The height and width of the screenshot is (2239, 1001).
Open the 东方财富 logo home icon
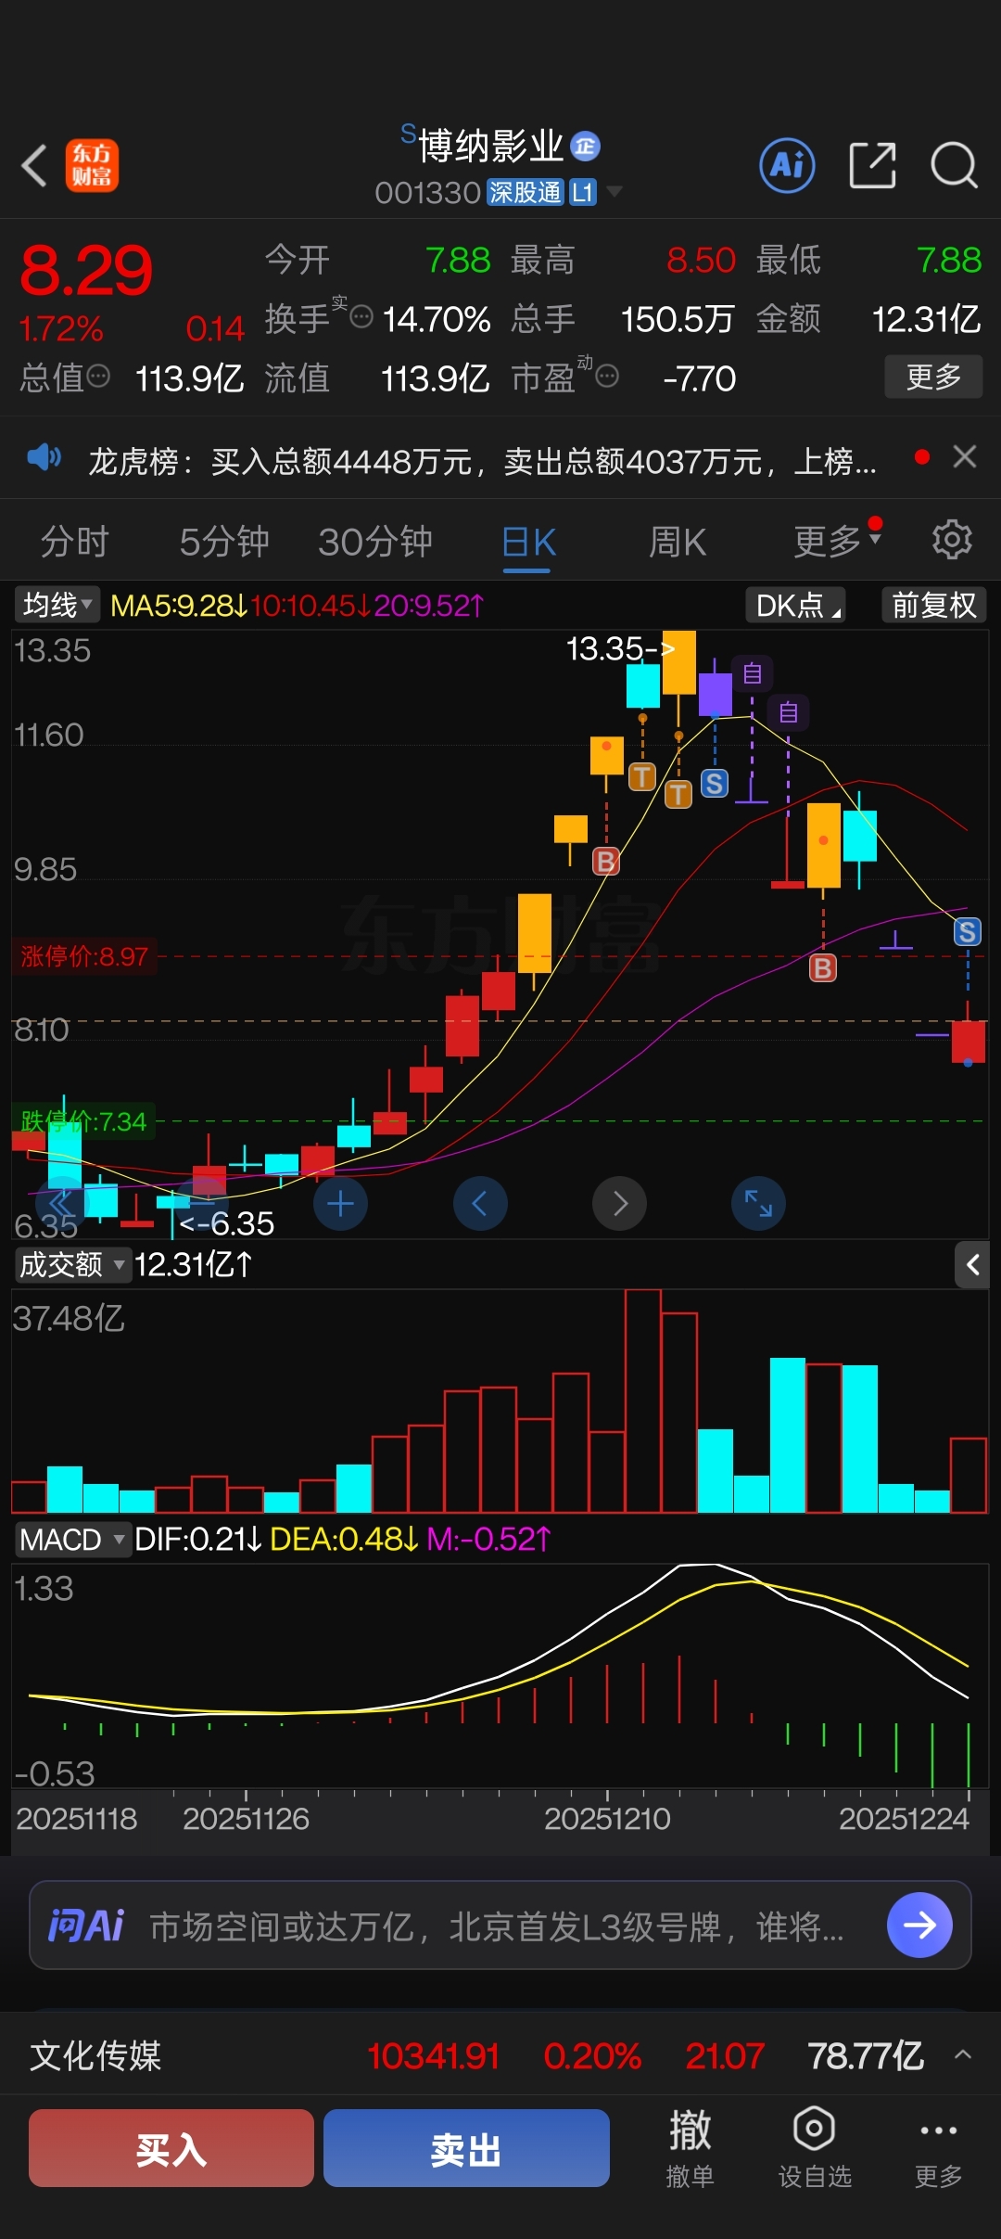(x=92, y=166)
